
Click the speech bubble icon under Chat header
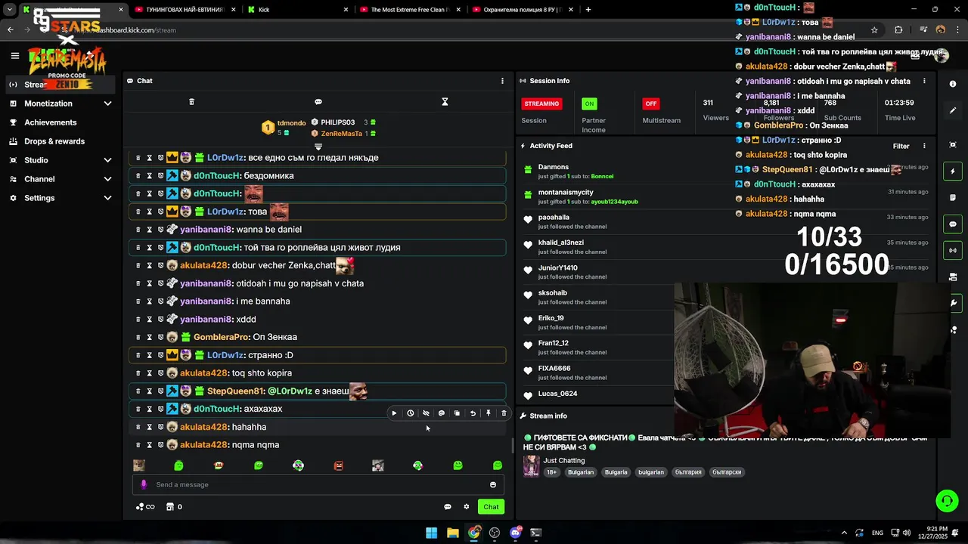click(318, 102)
